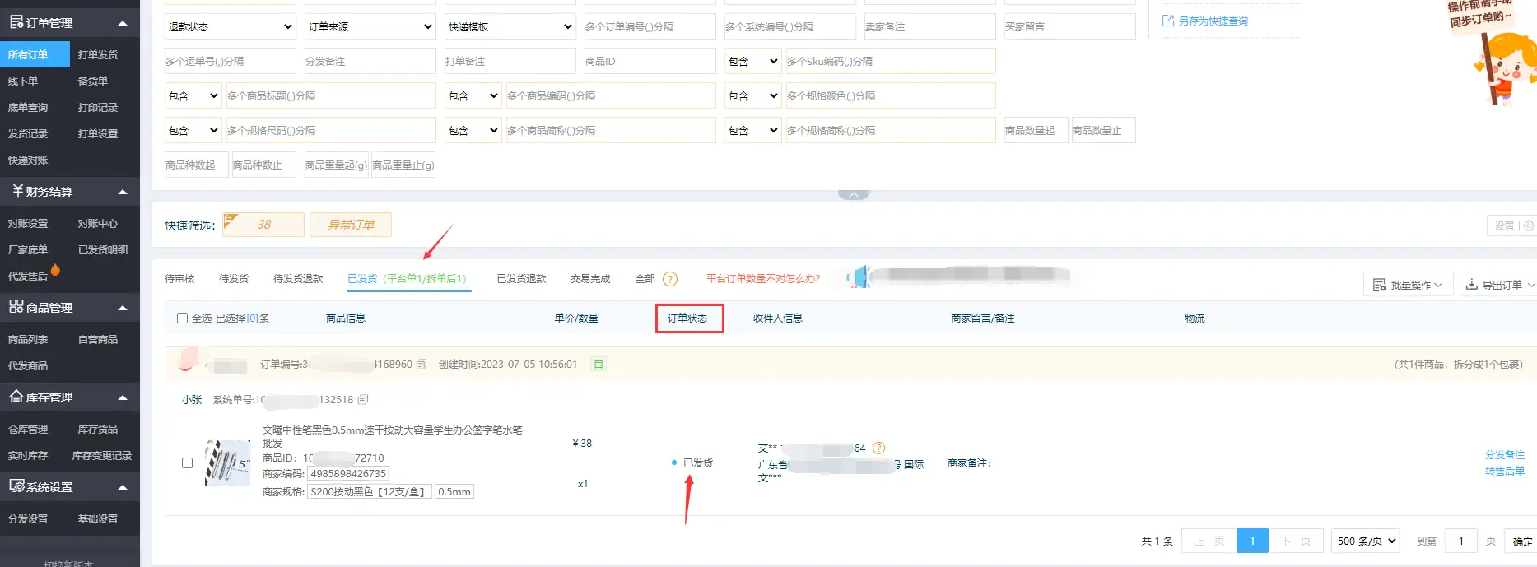This screenshot has height=567, width=1537.
Task: Collapse 商品管理 sidebar section arrow
Action: point(123,308)
